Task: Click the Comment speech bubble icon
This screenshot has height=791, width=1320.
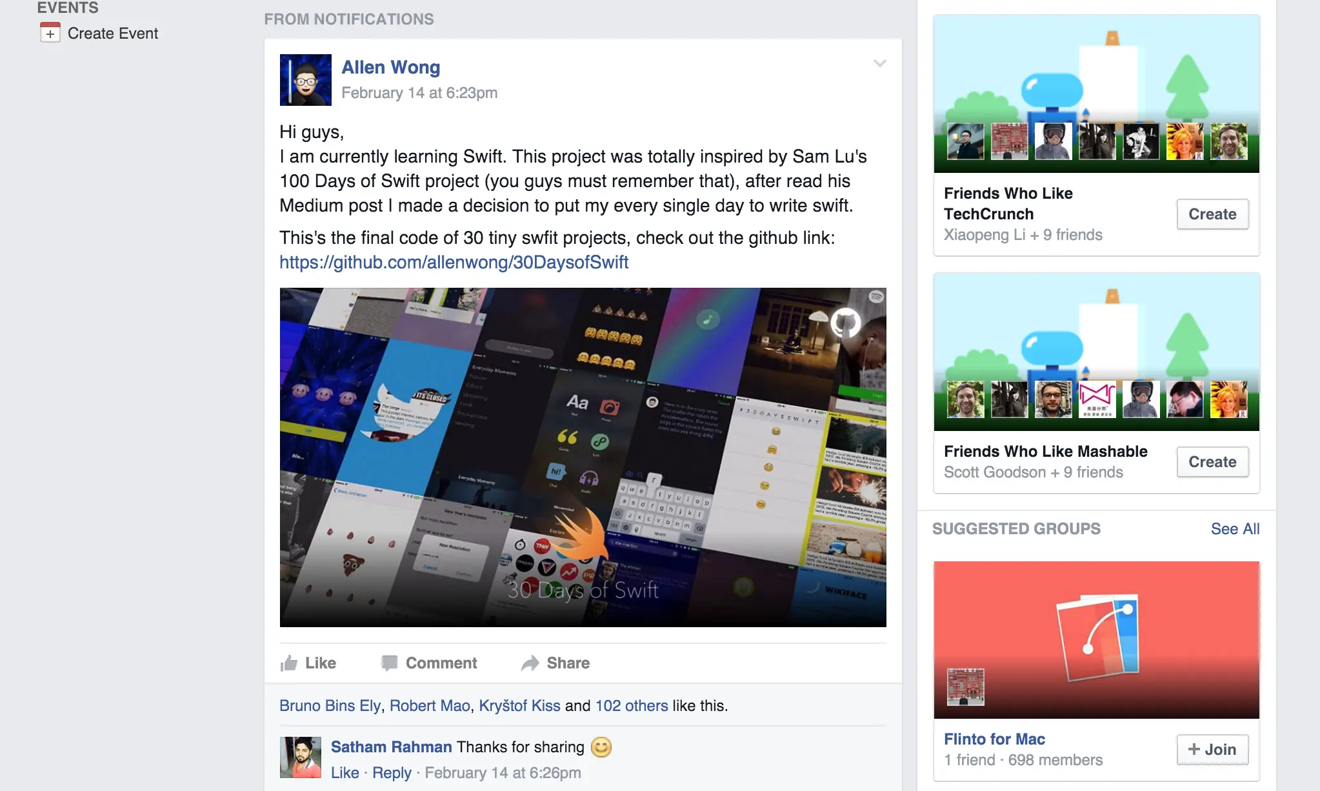Action: pos(389,663)
